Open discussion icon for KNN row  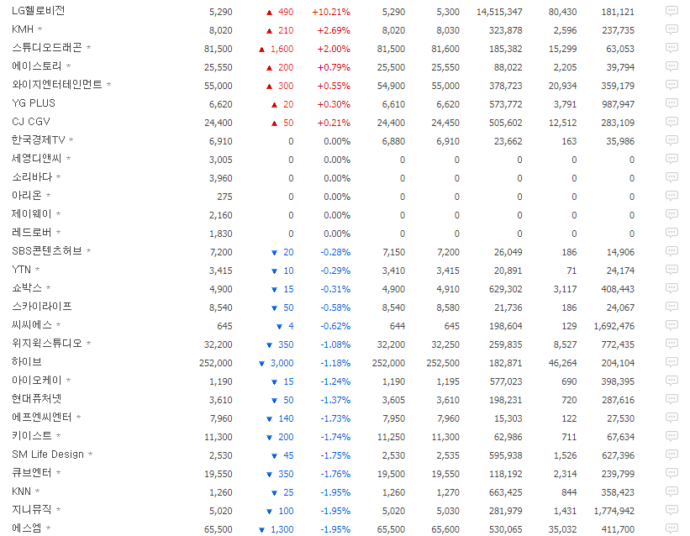[672, 491]
